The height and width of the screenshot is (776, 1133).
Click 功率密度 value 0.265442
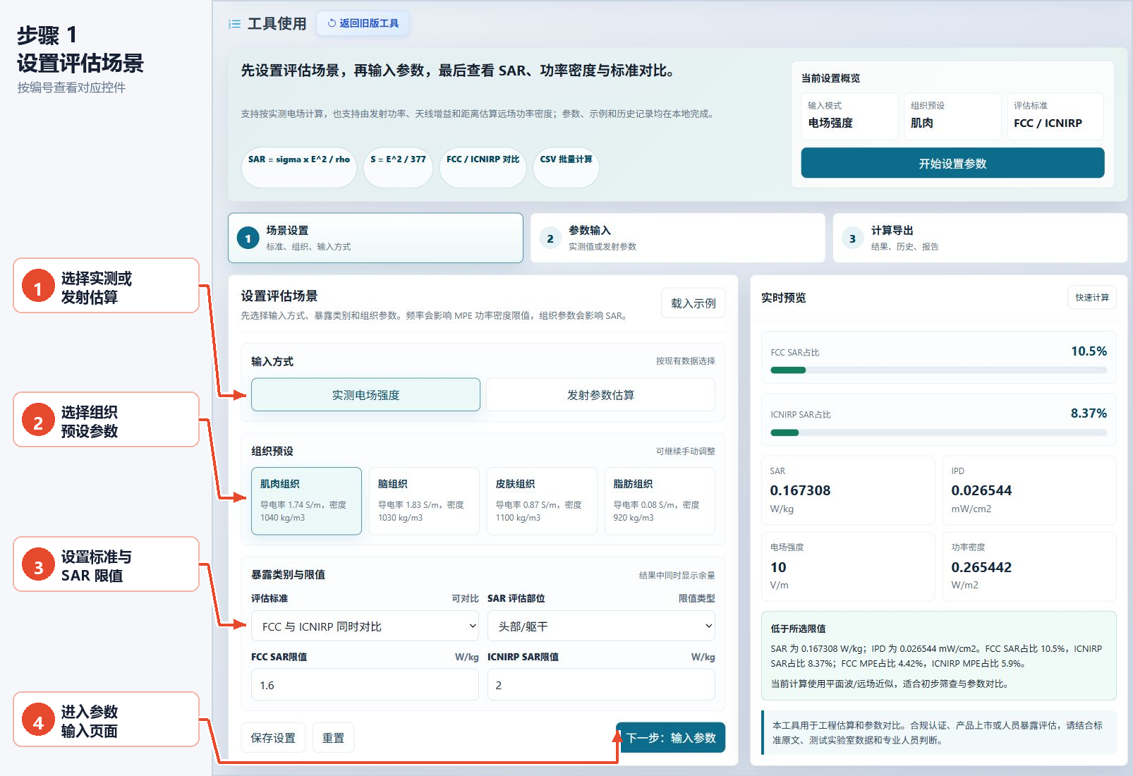(x=981, y=567)
